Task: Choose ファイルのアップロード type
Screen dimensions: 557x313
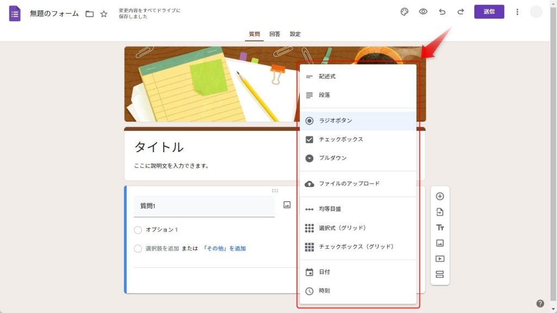Action: click(358, 184)
